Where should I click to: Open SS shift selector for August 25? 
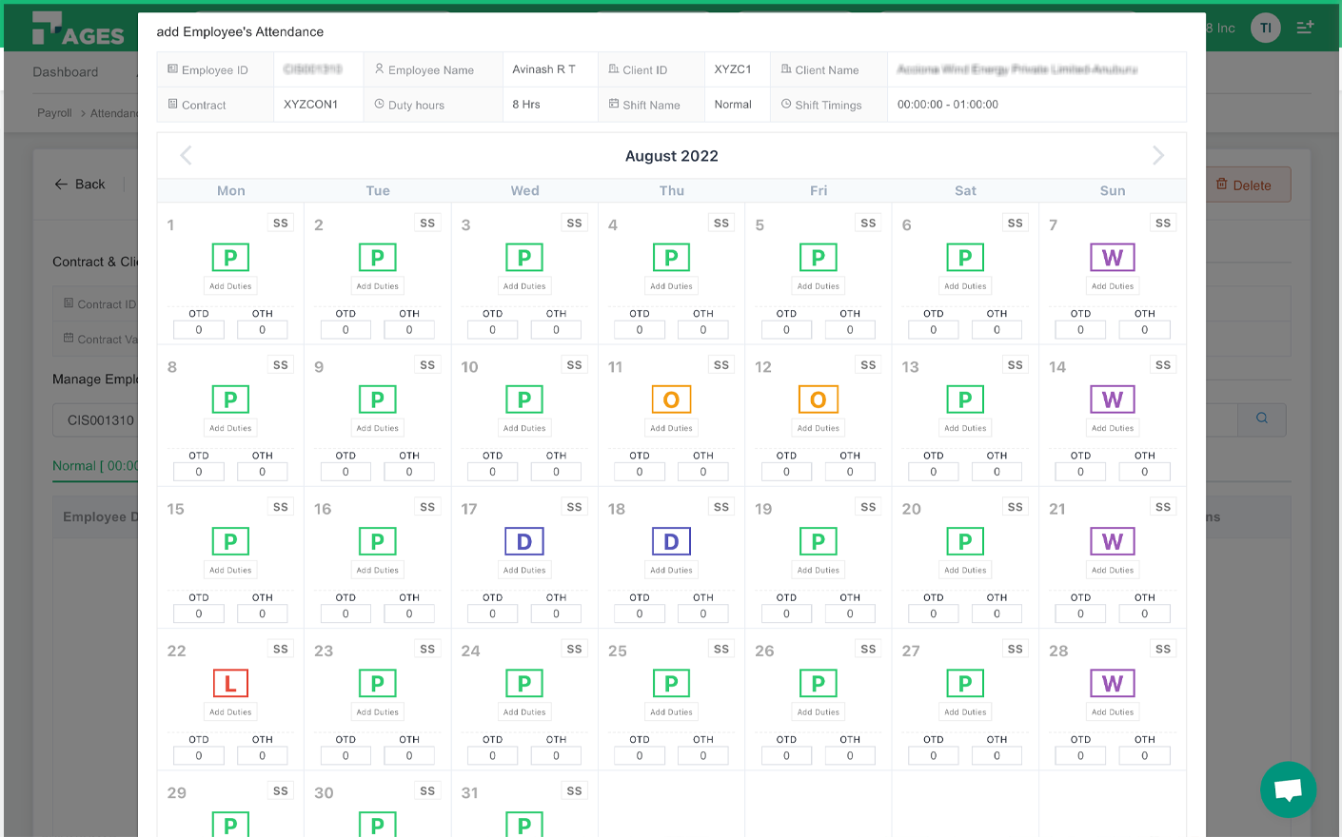(x=720, y=650)
